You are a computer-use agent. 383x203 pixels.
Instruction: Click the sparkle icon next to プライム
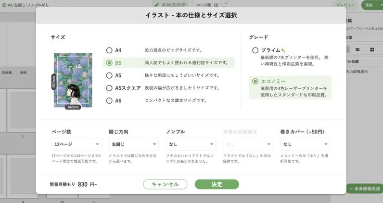click(283, 50)
